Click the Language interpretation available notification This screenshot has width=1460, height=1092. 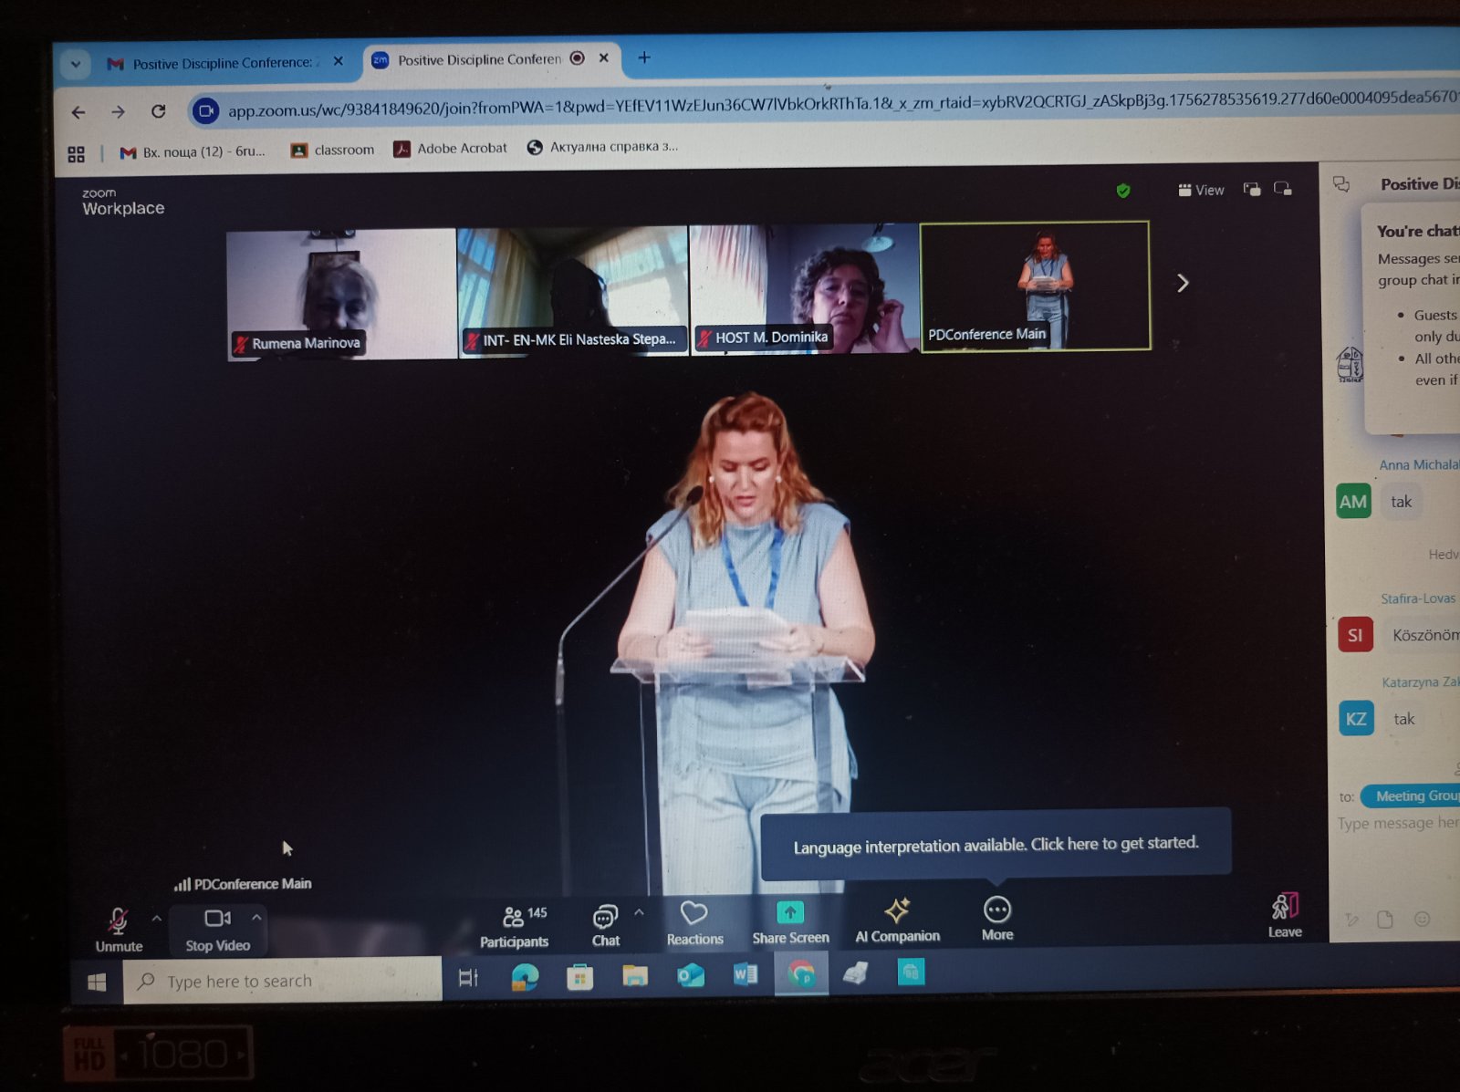click(995, 845)
